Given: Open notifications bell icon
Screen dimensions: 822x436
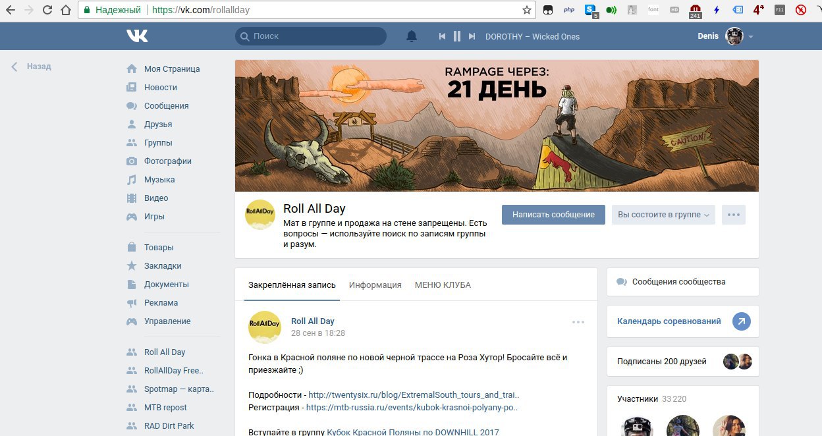Looking at the screenshot, I should 412,36.
